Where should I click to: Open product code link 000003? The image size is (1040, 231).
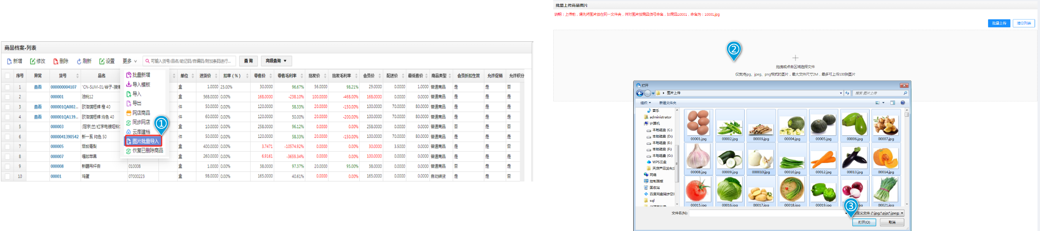pos(57,127)
